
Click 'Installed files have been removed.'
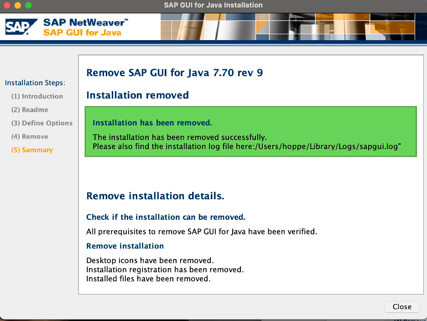(148, 279)
